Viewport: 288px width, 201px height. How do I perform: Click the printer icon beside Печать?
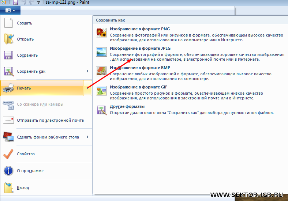click(x=8, y=88)
